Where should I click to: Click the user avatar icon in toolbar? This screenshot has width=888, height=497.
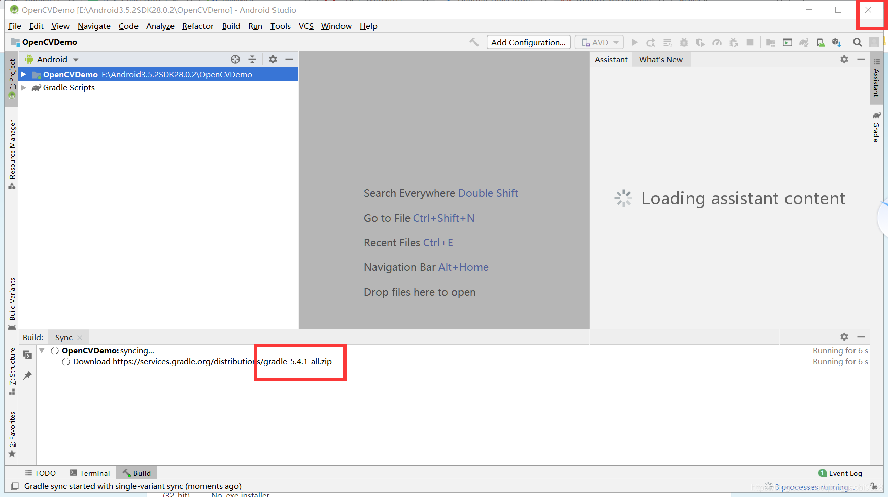click(874, 42)
